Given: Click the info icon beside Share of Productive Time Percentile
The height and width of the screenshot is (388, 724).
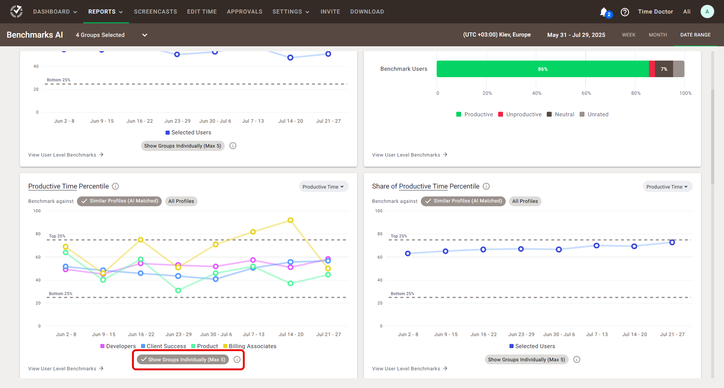Looking at the screenshot, I should pyautogui.click(x=486, y=186).
